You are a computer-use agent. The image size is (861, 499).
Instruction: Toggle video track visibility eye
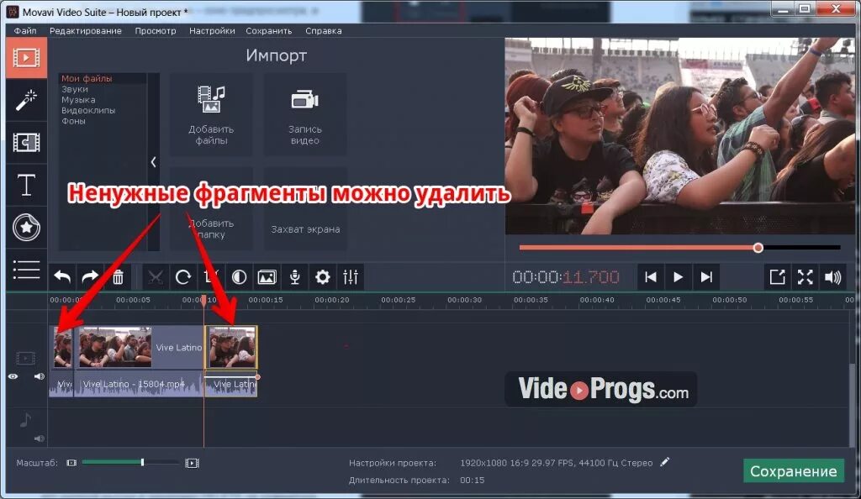click(13, 376)
